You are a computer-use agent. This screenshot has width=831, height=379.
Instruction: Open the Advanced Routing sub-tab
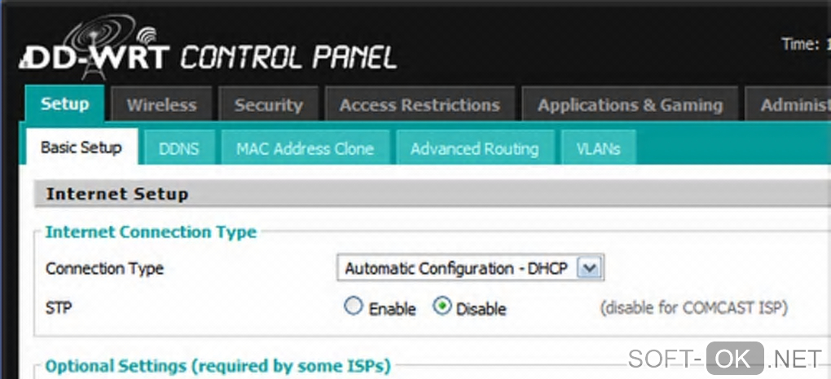tap(475, 148)
